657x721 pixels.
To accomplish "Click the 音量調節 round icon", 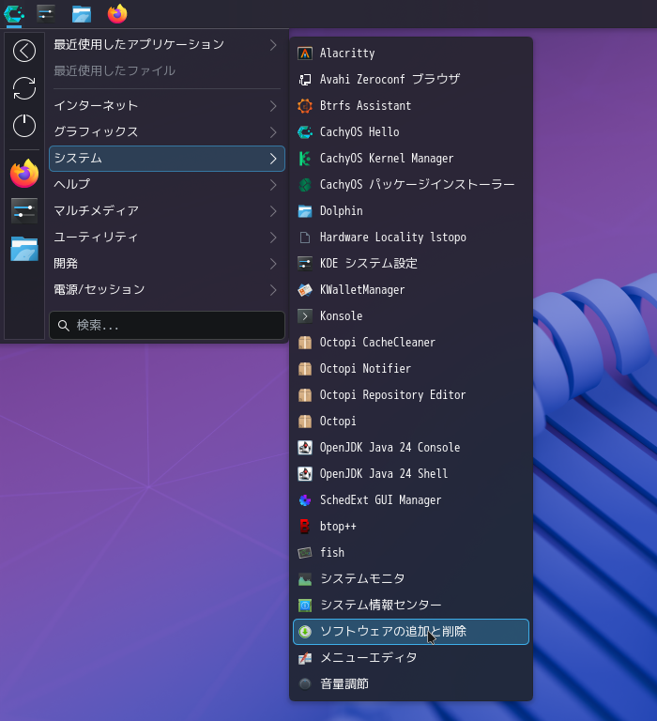I will click(305, 684).
